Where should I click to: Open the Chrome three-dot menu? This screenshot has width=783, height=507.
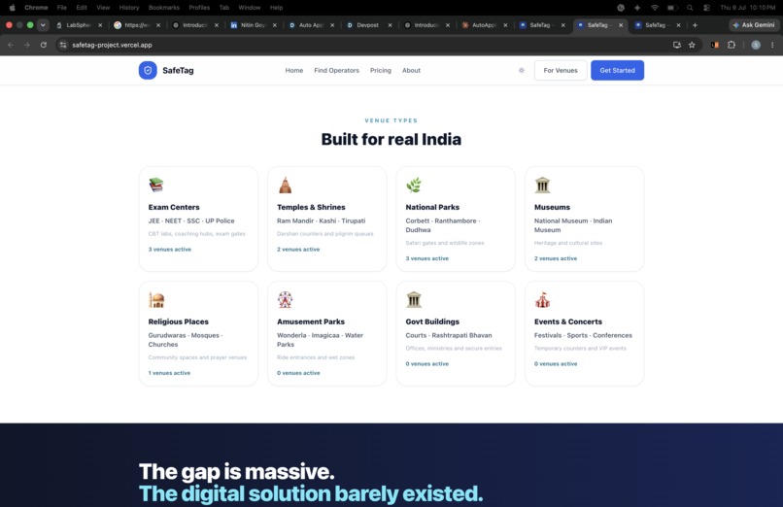772,45
